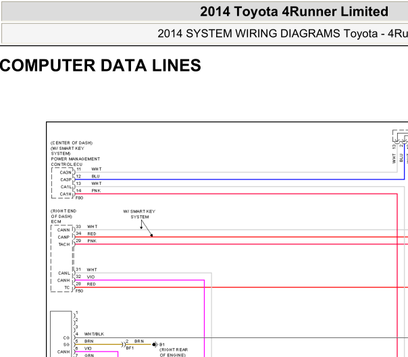Click the CA3P terminal label
408x357 pixels.
(66, 180)
